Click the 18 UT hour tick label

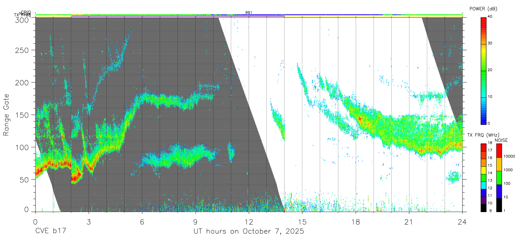pyautogui.click(x=355, y=221)
